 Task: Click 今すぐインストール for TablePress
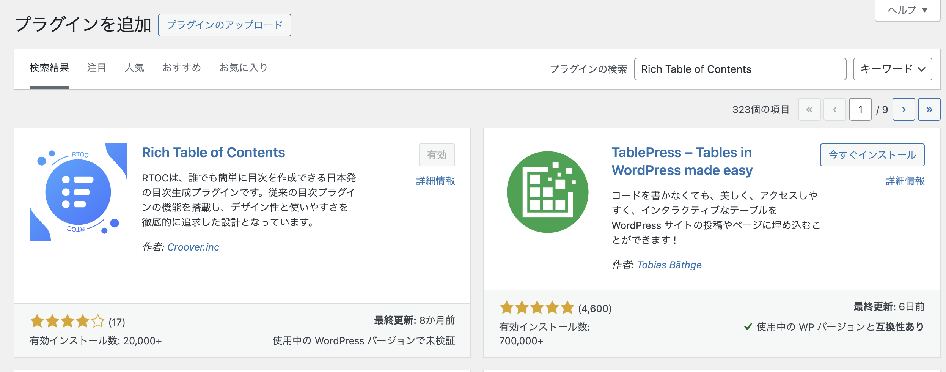pyautogui.click(x=872, y=155)
